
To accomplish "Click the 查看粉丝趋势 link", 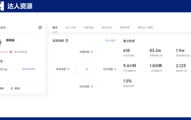I will coord(28,69).
